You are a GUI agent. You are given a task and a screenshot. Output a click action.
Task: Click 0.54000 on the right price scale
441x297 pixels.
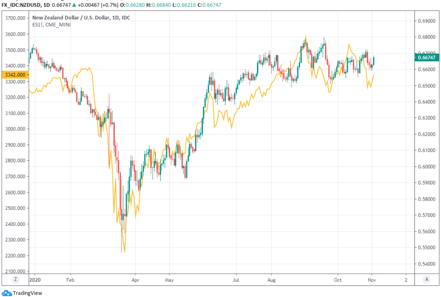[x=426, y=264]
